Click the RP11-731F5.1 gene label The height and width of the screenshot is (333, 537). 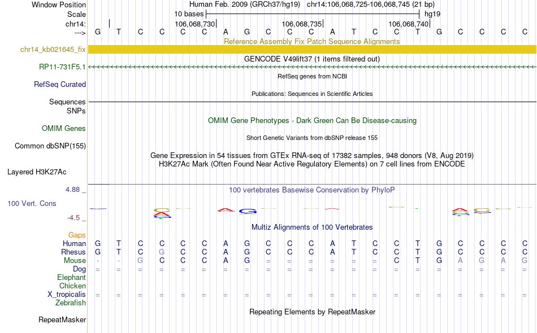[62, 67]
